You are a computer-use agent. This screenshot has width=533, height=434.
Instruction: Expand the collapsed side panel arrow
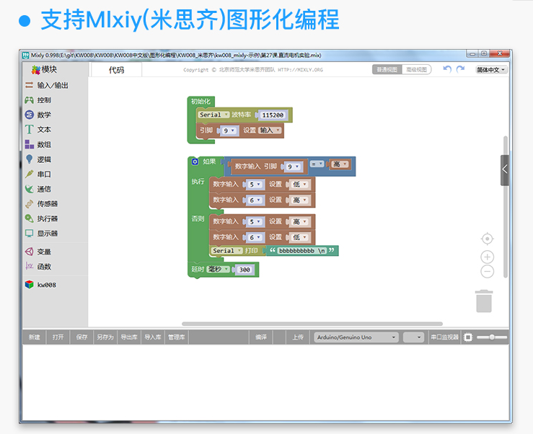click(x=505, y=170)
